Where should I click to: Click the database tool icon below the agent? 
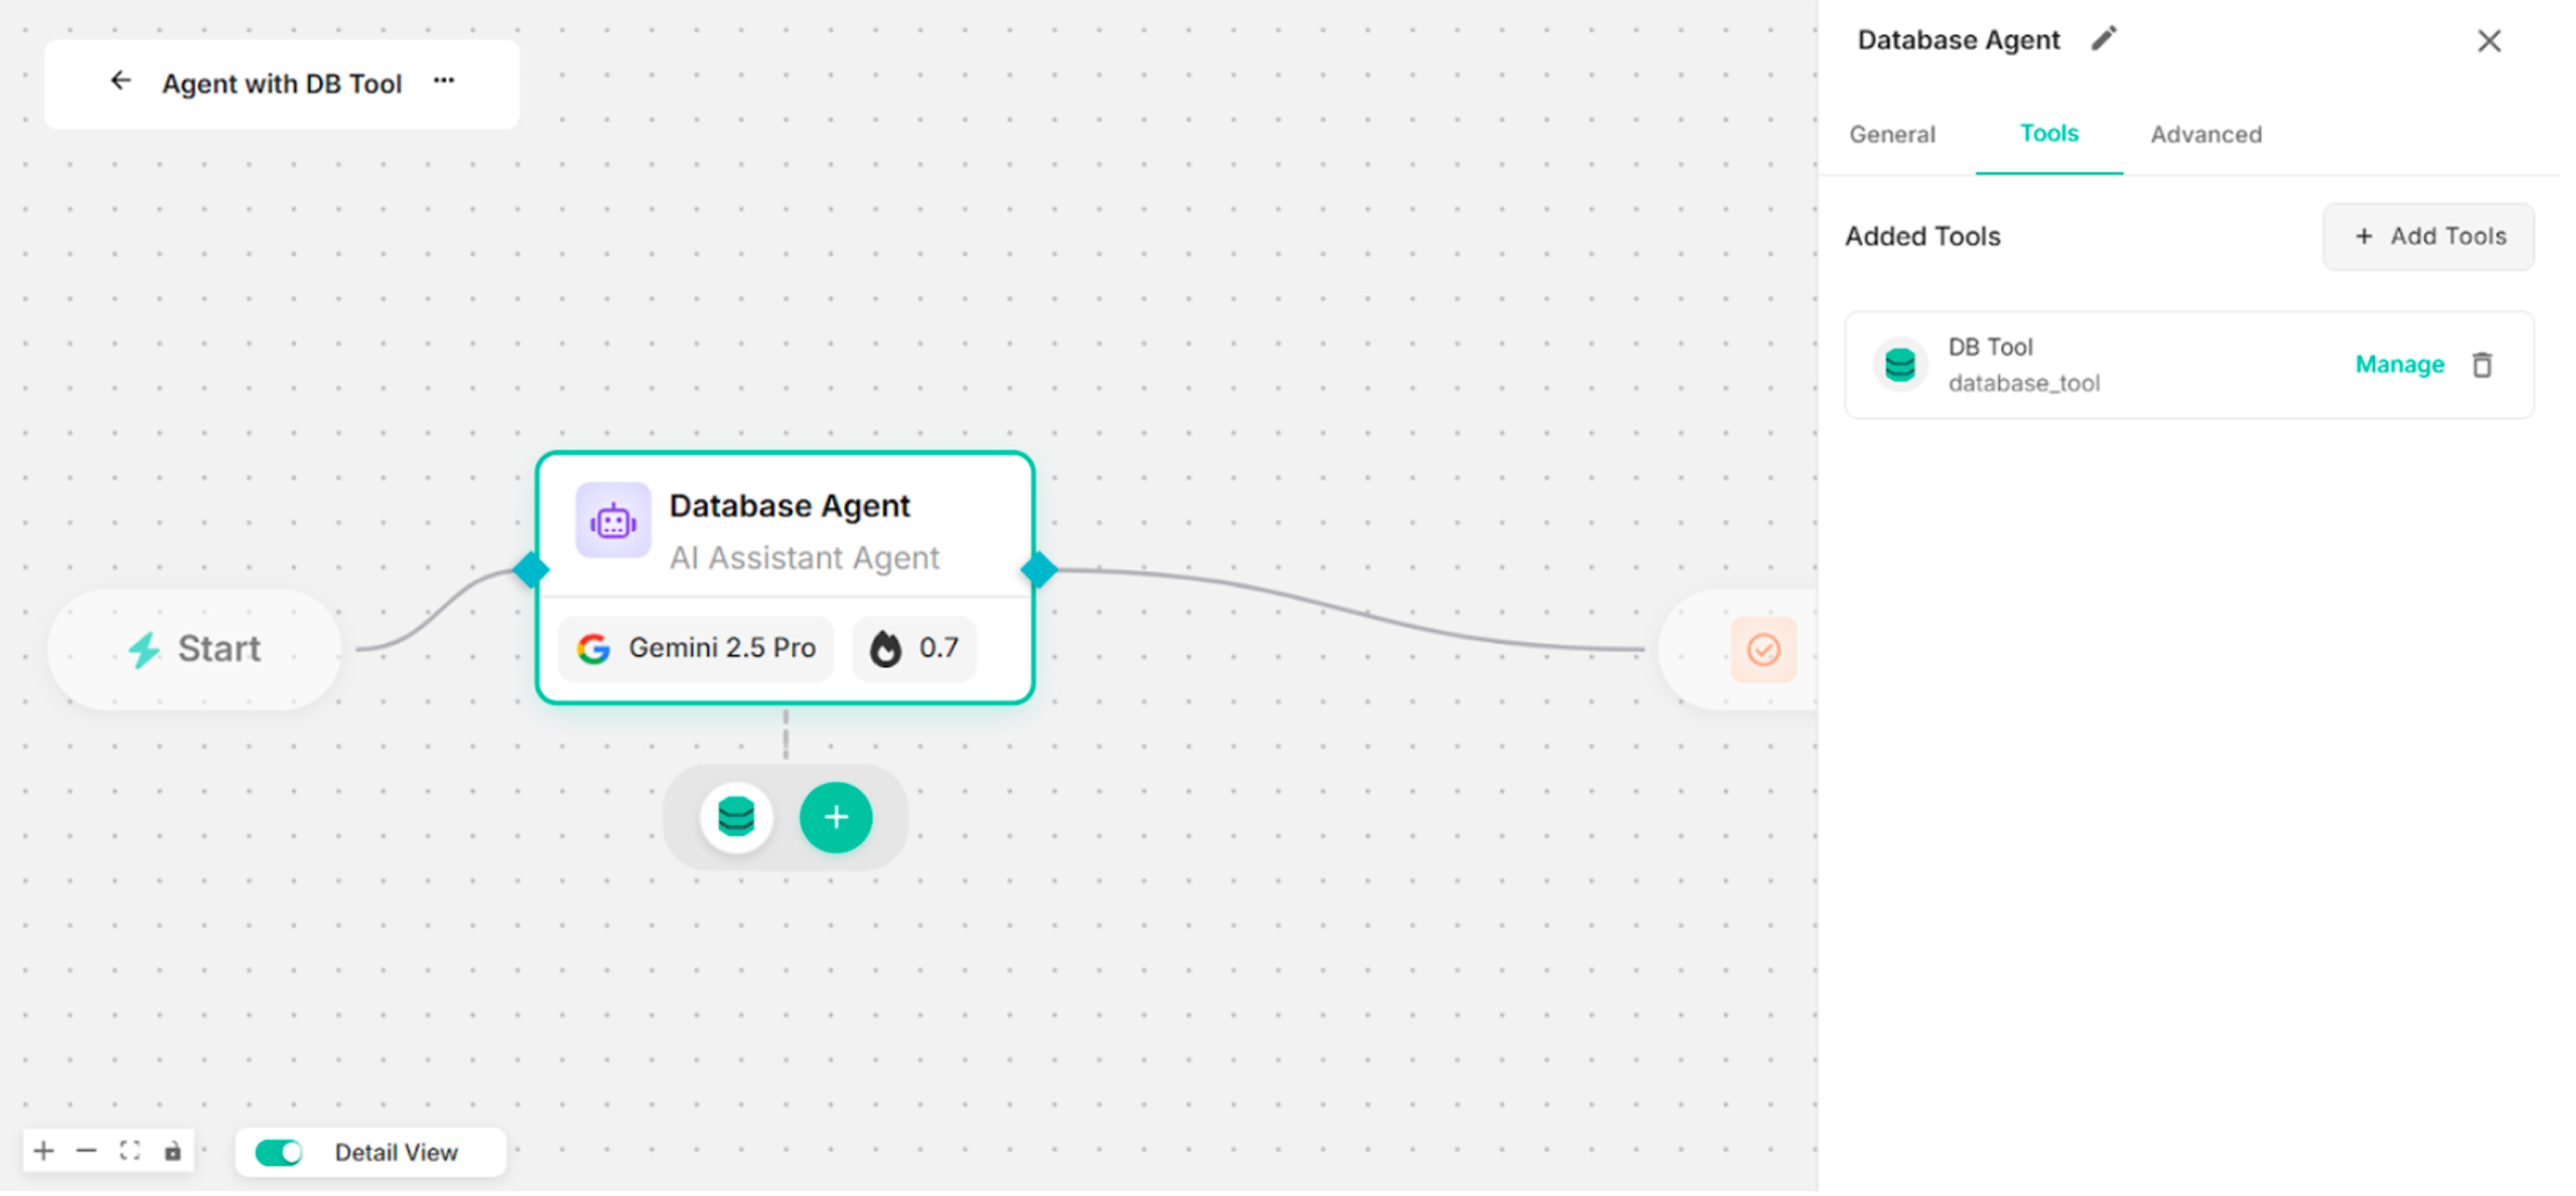737,819
